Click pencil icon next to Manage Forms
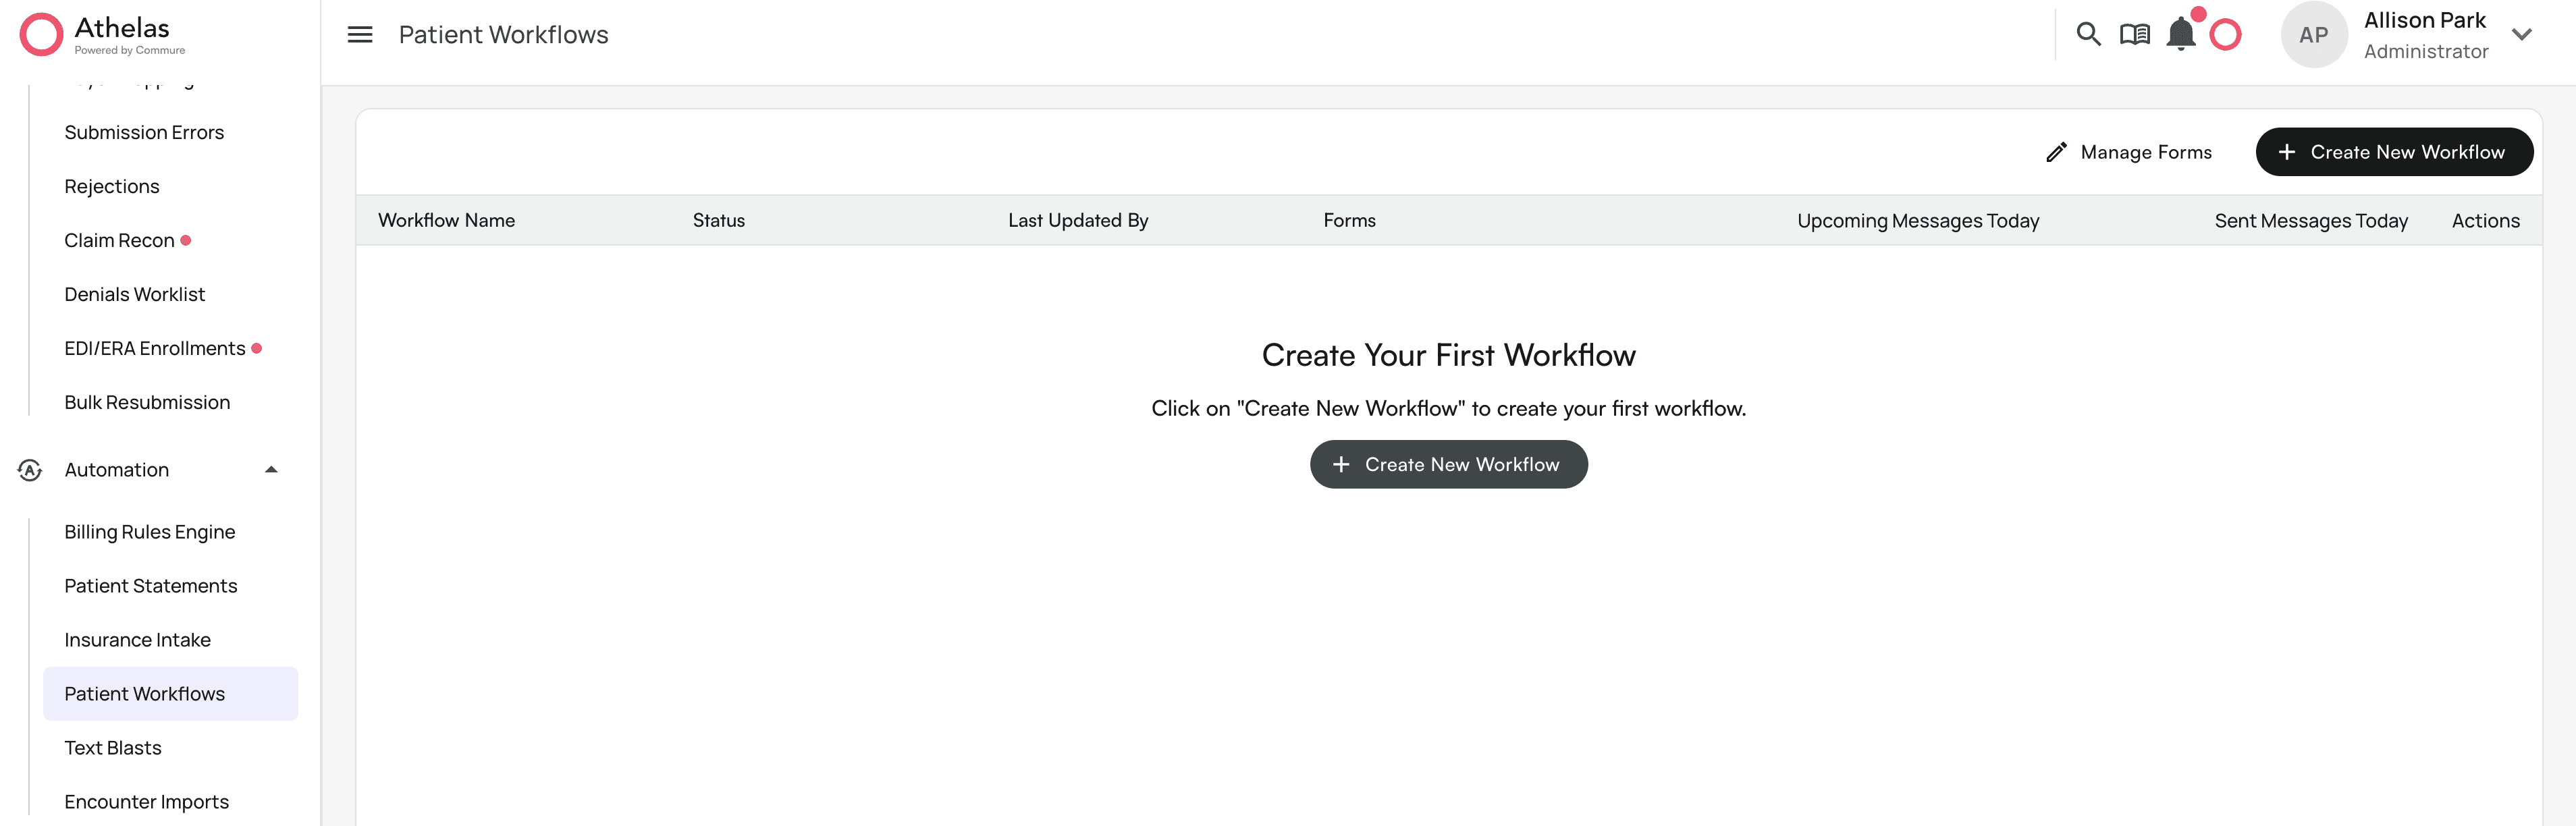The height and width of the screenshot is (826, 2576). click(2056, 152)
